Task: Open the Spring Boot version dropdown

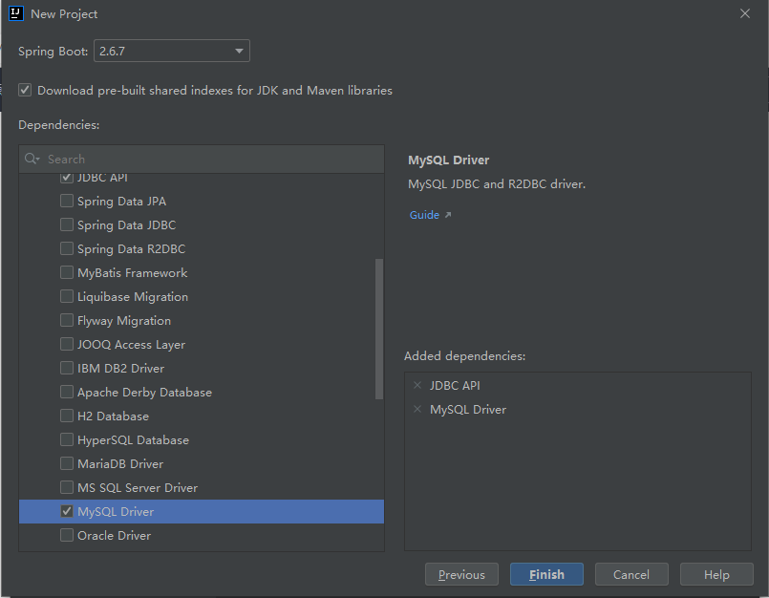Action: pyautogui.click(x=172, y=51)
